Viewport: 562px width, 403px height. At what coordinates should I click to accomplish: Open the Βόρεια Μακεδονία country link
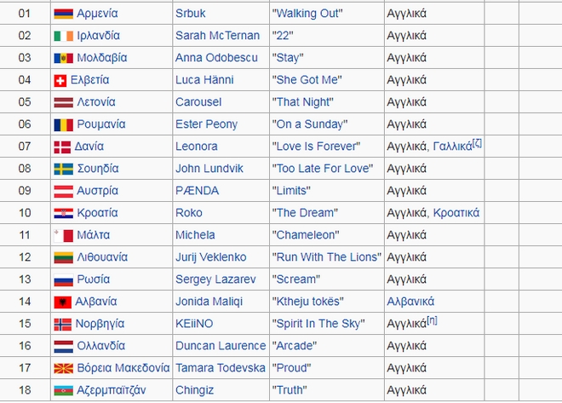pyautogui.click(x=123, y=368)
